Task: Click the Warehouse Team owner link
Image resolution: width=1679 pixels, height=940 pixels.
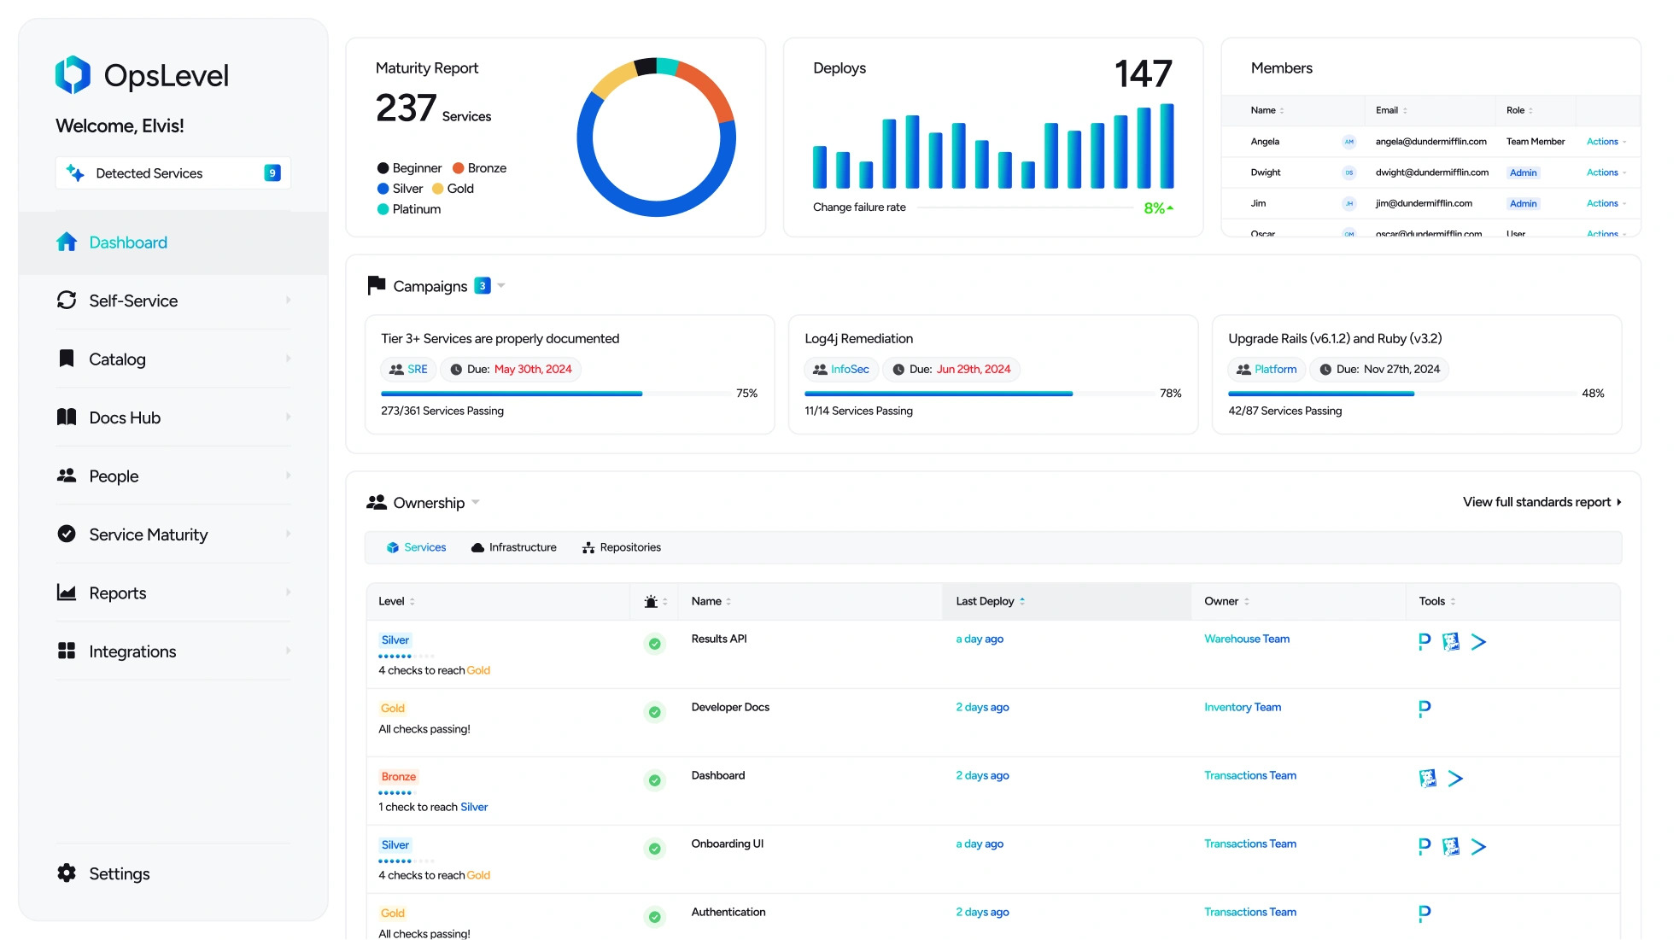Action: 1247,638
